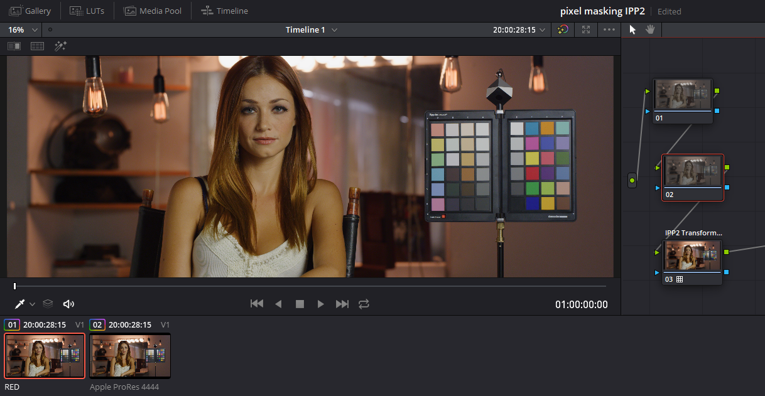765x396 pixels.
Task: Toggle loop playback
Action: tap(364, 304)
